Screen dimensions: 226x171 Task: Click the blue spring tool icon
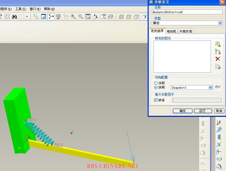pyautogui.click(x=219, y=137)
